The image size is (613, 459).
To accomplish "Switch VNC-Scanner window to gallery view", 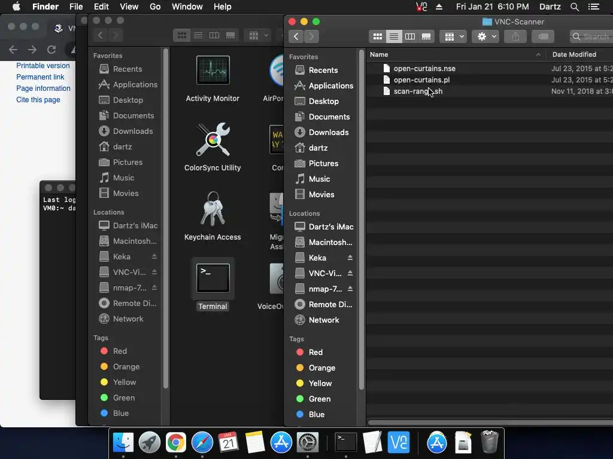I will point(426,36).
